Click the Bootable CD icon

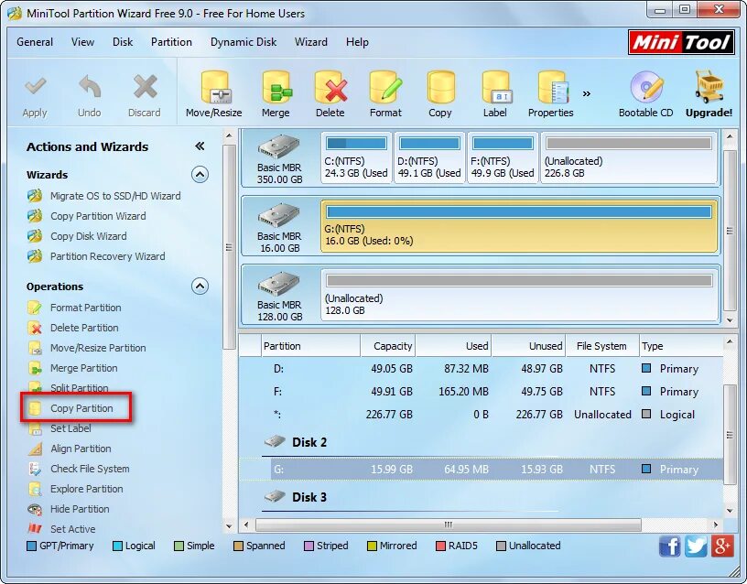click(646, 87)
